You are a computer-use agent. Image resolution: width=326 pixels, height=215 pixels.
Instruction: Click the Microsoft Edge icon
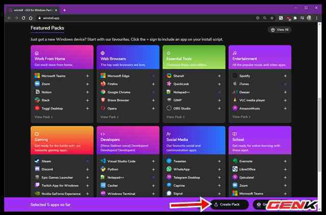click(103, 76)
